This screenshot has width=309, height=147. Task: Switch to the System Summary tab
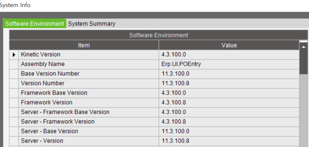(92, 24)
